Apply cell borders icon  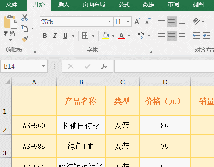pyautogui.click(x=85, y=36)
